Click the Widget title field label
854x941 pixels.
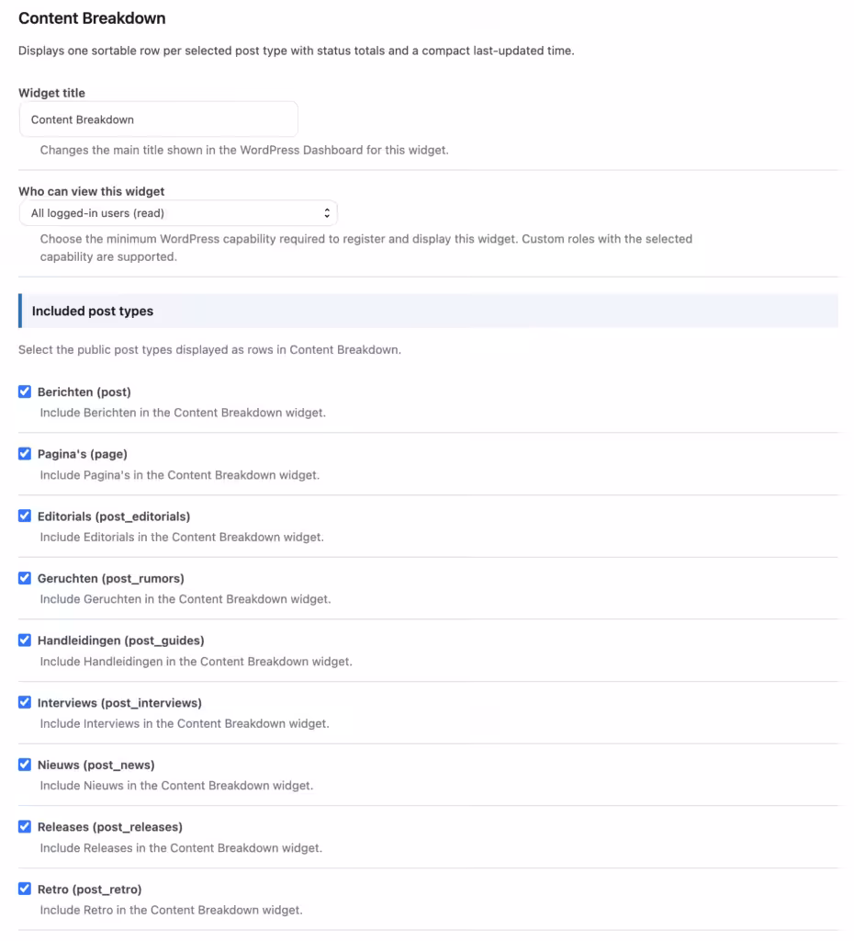coord(51,93)
